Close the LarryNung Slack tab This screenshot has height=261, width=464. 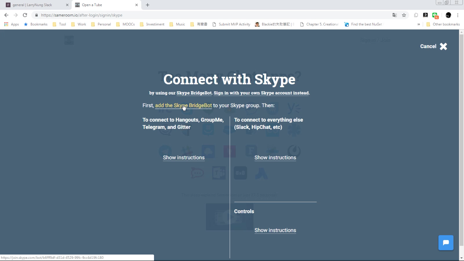click(x=67, y=5)
